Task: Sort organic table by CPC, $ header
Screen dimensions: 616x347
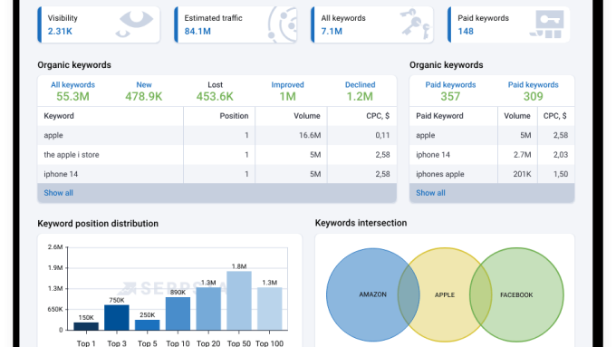Action: [378, 116]
